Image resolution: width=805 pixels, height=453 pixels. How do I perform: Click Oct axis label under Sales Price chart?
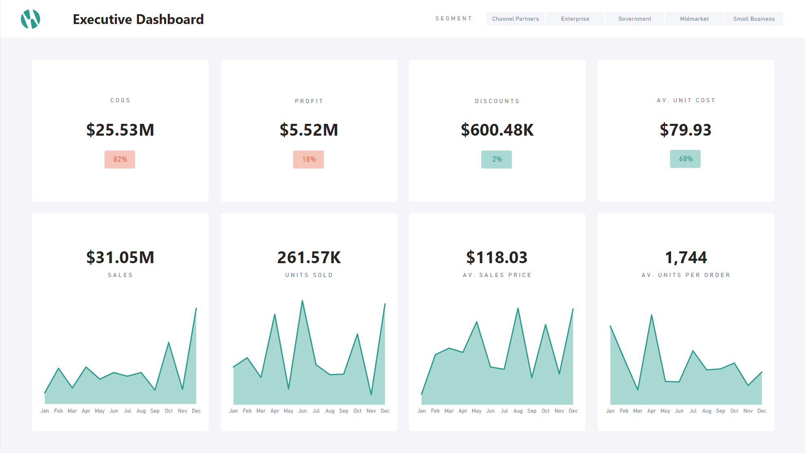[546, 411]
